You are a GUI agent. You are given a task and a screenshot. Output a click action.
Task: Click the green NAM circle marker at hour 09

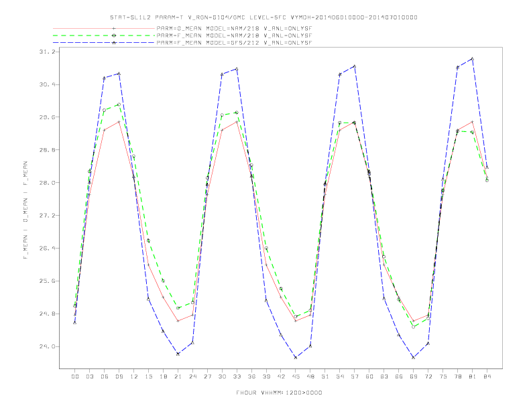click(x=119, y=105)
